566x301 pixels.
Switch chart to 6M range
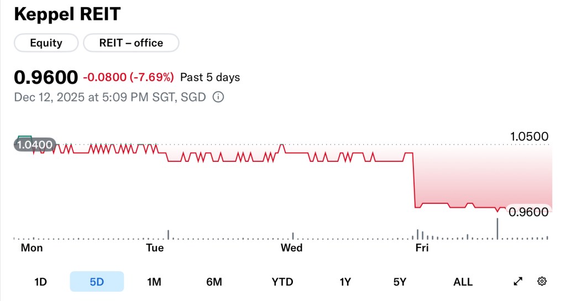coord(214,282)
